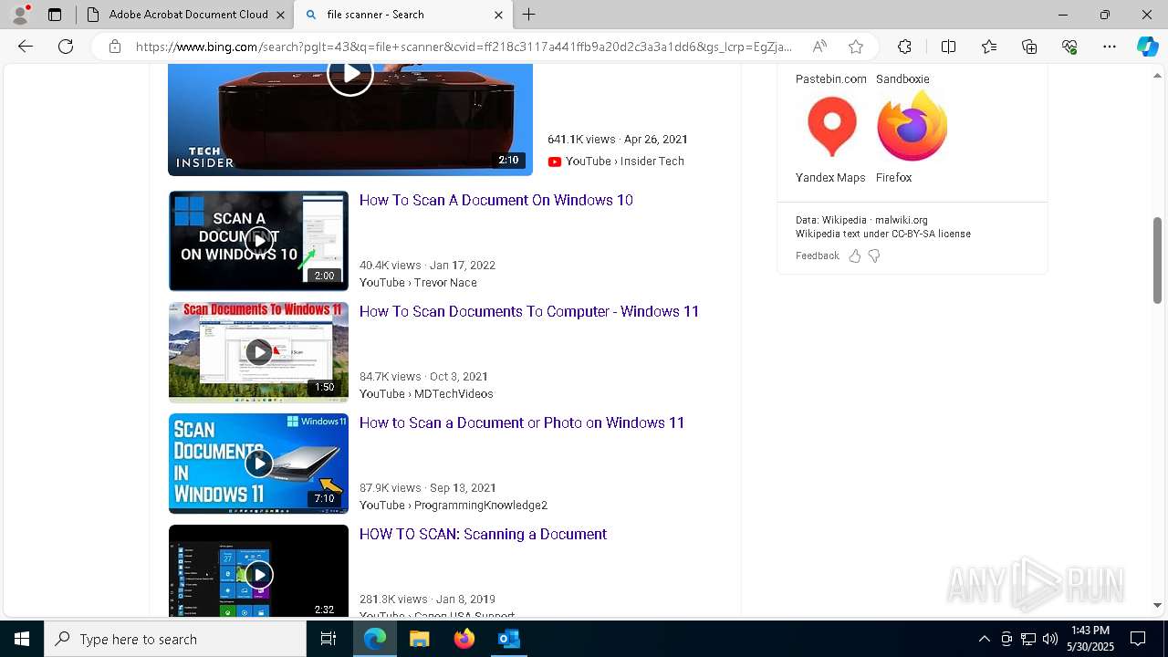Open the Pastebin.com related item
Viewport: 1168px width, 657px height.
tap(831, 79)
